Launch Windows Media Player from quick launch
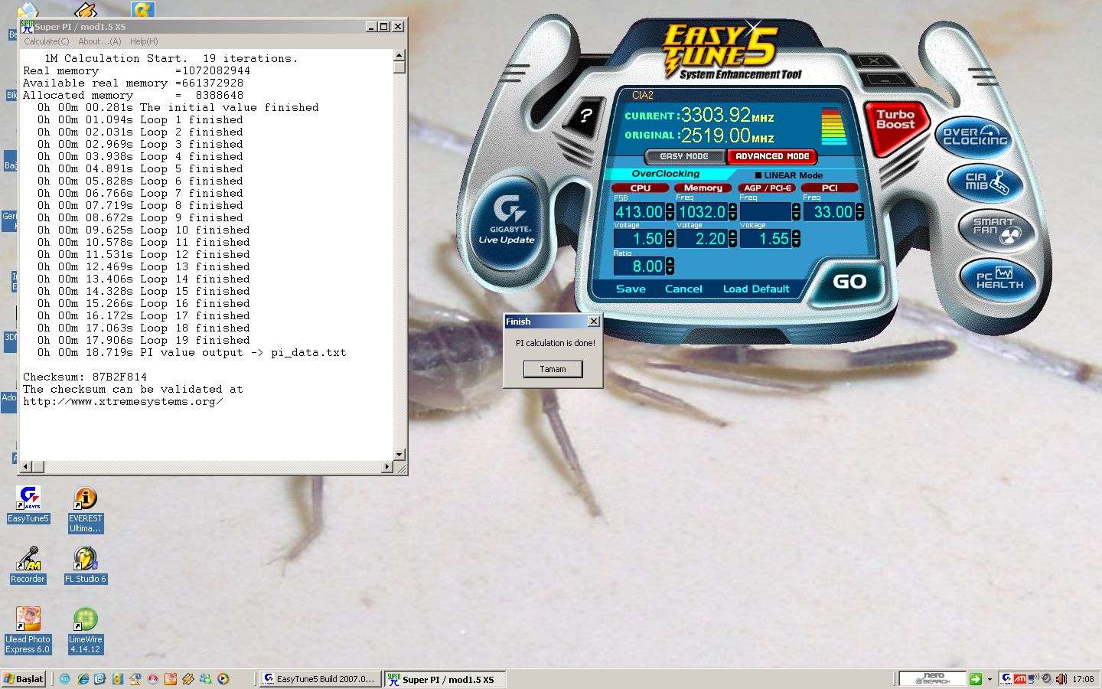 223,679
